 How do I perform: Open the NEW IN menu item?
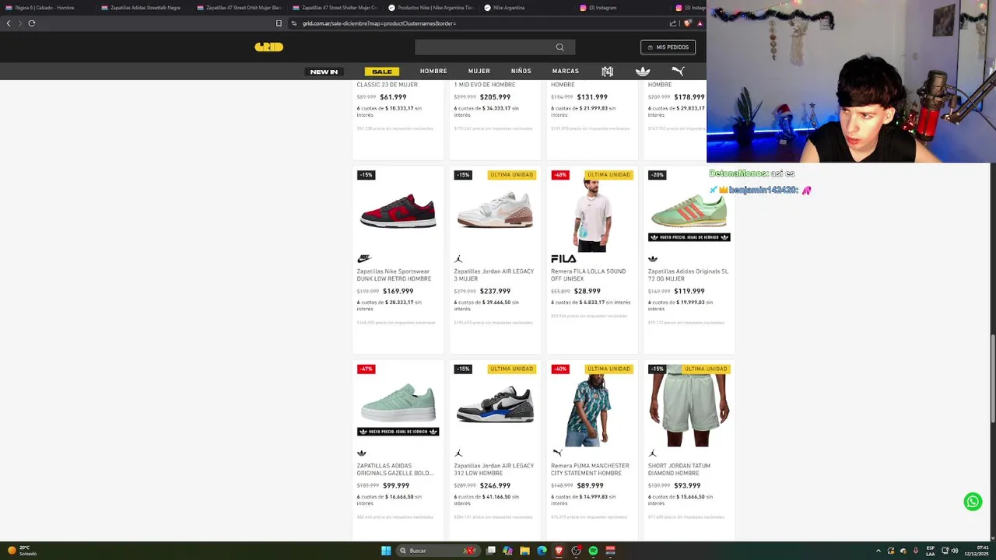pyautogui.click(x=324, y=72)
